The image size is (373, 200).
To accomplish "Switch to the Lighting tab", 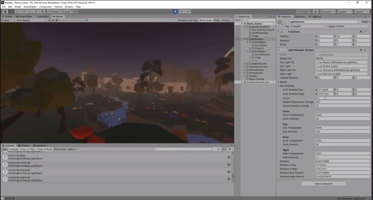I will (315, 16).
